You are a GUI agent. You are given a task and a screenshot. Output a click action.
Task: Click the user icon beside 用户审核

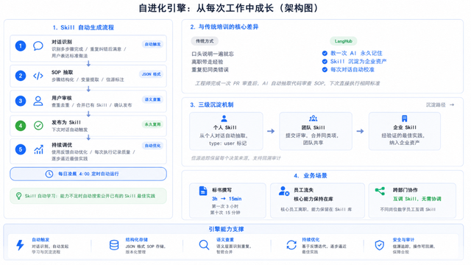pyautogui.click(x=38, y=101)
